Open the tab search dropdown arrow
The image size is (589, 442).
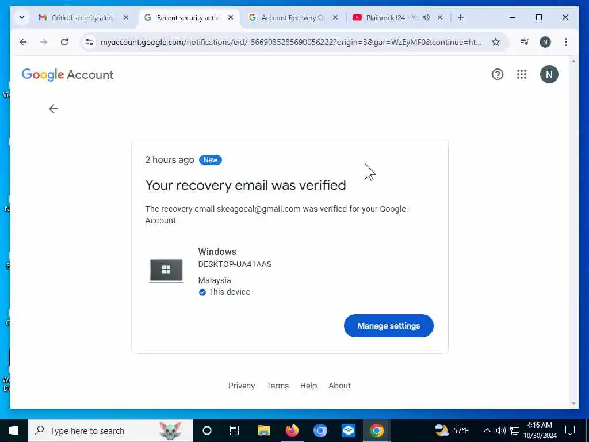(22, 17)
